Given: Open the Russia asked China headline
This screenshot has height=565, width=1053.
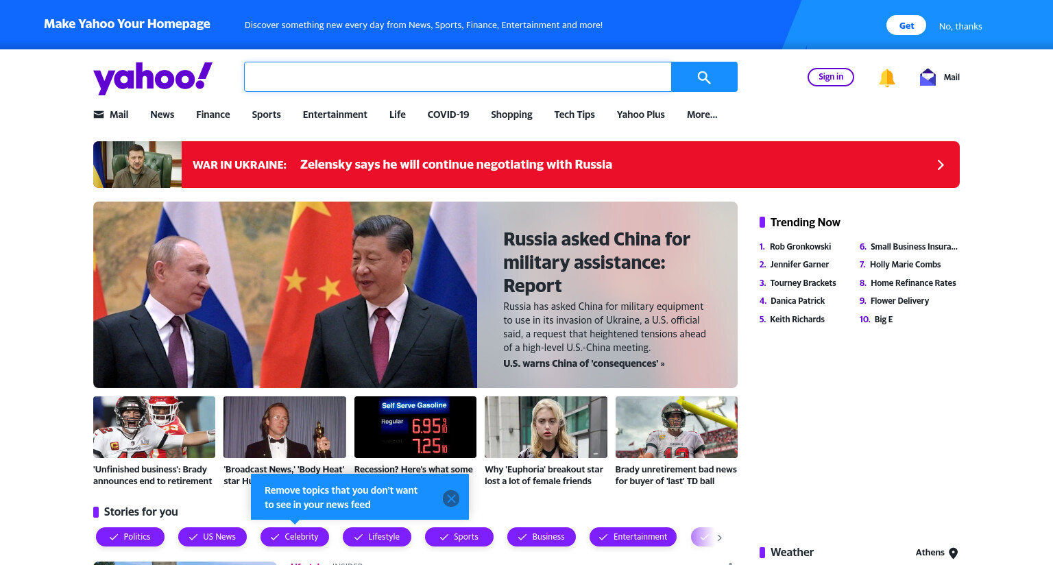Looking at the screenshot, I should [596, 262].
